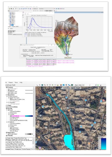The height and width of the screenshot is (157, 112).
Task: Go to previous view with green left arrow
Action: (53, 85)
